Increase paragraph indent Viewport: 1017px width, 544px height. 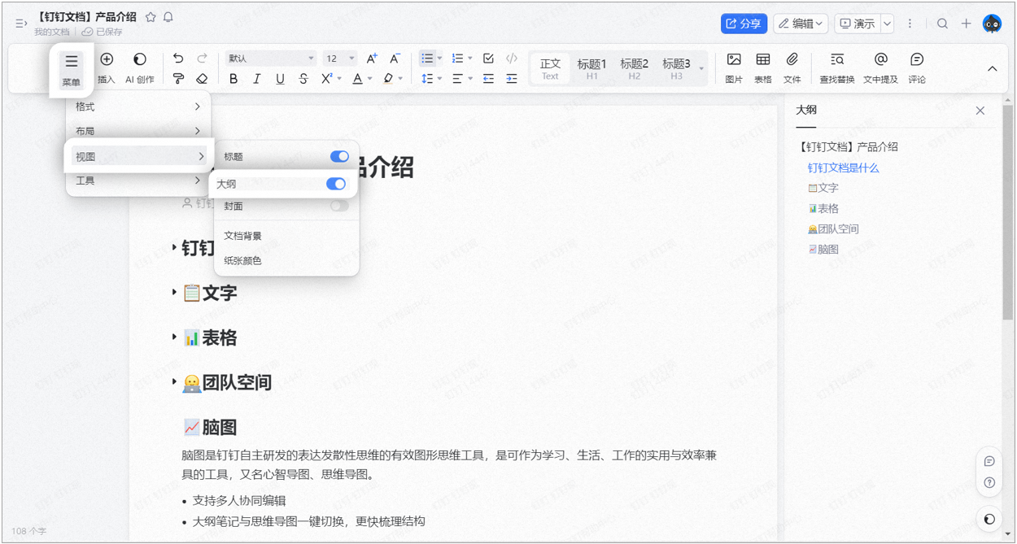click(512, 79)
